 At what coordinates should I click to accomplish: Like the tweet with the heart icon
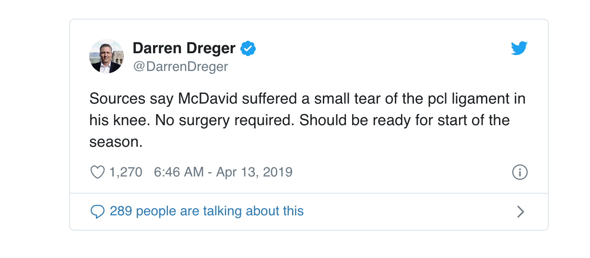click(x=97, y=172)
